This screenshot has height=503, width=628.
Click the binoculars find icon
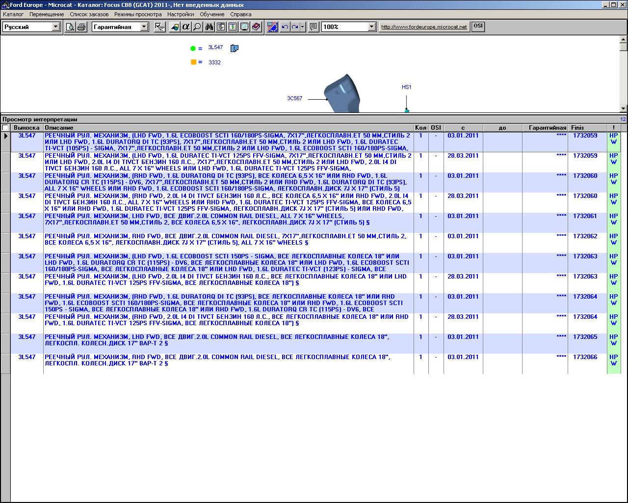click(x=209, y=27)
